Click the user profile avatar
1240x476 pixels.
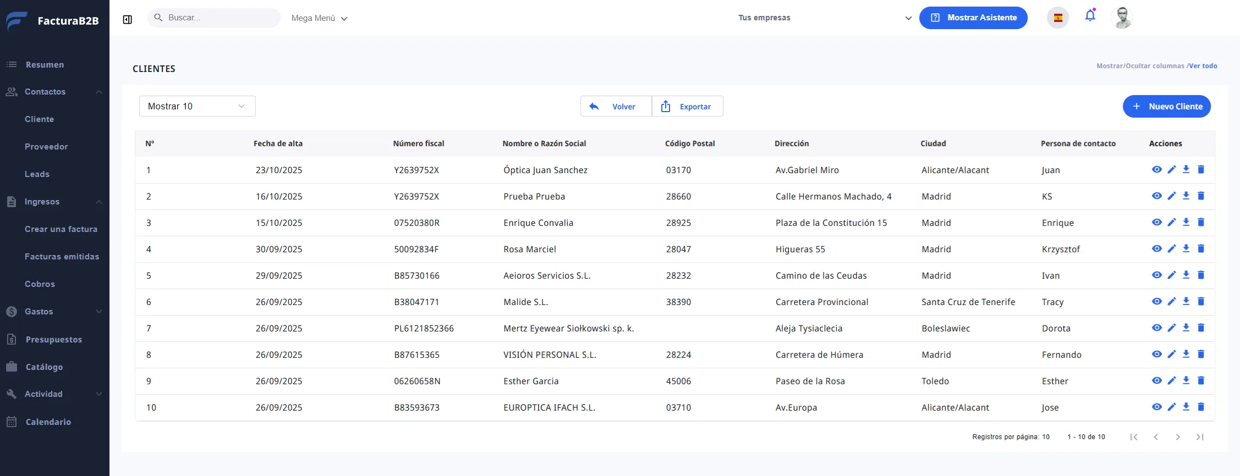(x=1122, y=18)
